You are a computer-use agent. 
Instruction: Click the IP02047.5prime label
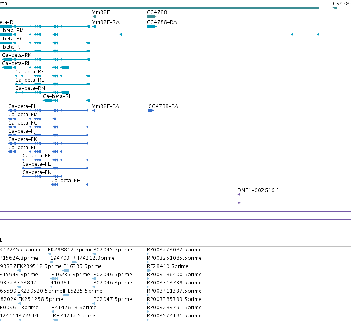(112, 299)
